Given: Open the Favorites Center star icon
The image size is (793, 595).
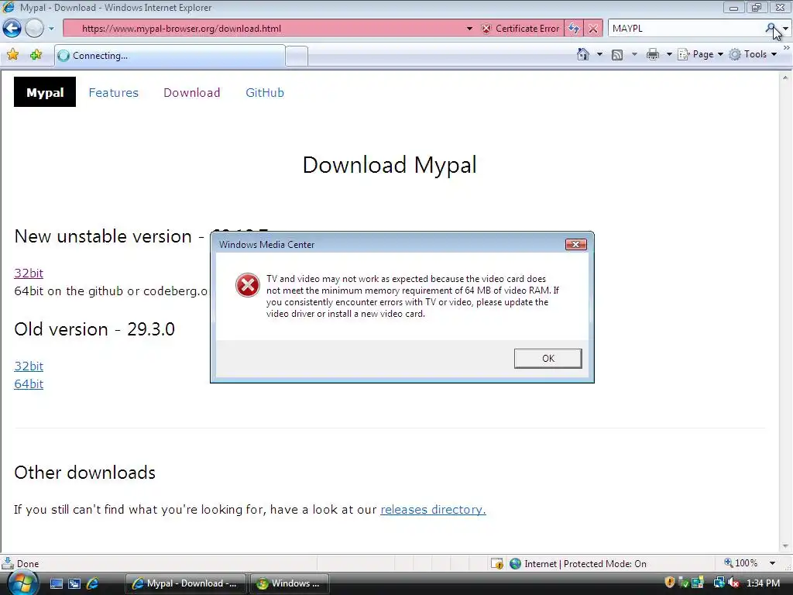Looking at the screenshot, I should point(12,55).
